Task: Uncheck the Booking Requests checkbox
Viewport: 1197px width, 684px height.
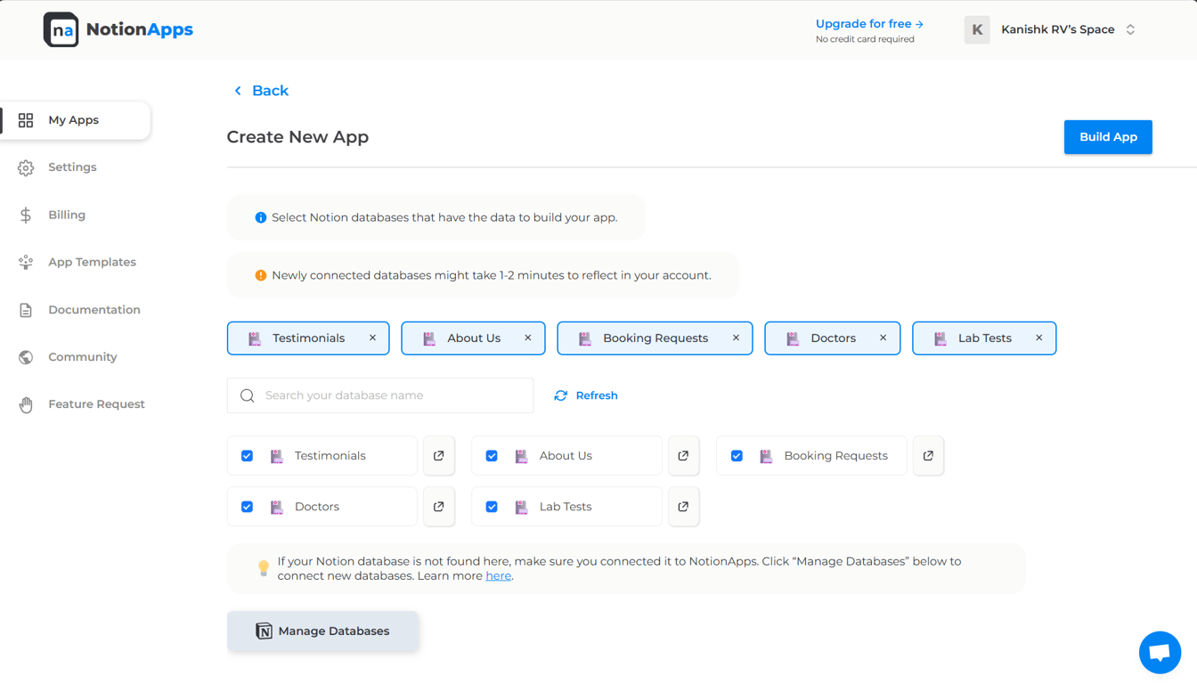Action: (x=737, y=456)
